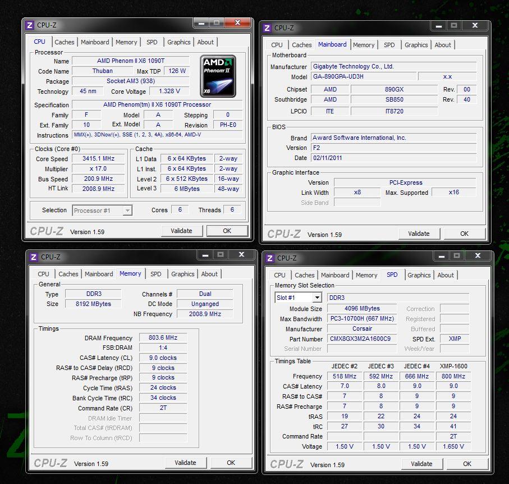
Task: Click the CAS# Latency value 9.0 clocks
Action: click(x=163, y=358)
